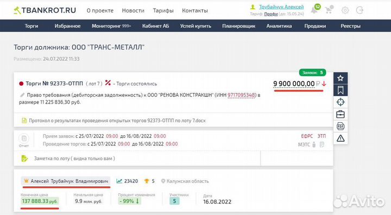Click final price 137 888.33 руб.
This screenshot has width=391, height=215.
[40, 201]
